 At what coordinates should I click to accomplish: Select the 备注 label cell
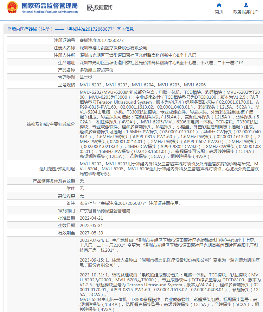(71, 203)
